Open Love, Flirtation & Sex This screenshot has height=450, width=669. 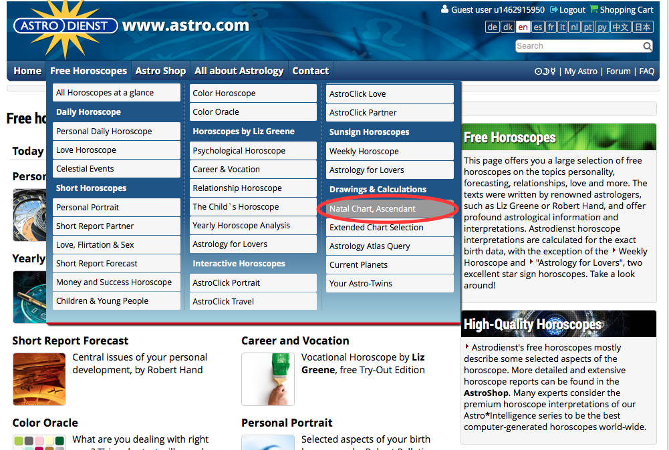pyautogui.click(x=116, y=244)
